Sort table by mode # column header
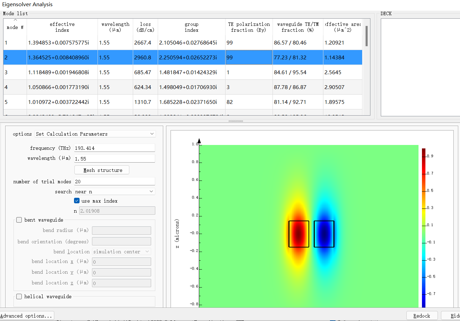The width and height of the screenshot is (460, 321). click(15, 27)
